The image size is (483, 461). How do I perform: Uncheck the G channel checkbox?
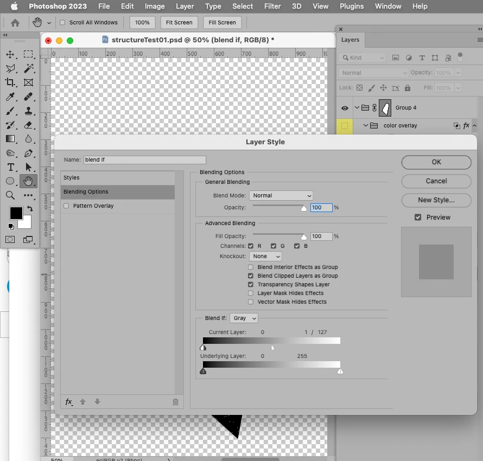[x=274, y=246]
